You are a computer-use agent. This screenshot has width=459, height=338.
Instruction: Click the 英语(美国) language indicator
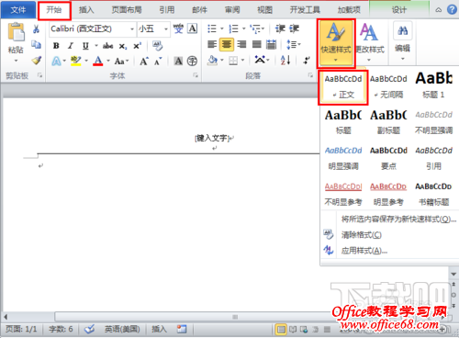[x=122, y=329]
